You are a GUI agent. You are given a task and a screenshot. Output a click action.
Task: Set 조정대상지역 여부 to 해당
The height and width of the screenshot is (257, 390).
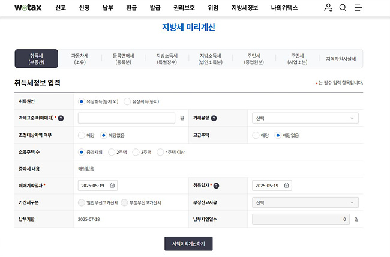[x=82, y=135]
